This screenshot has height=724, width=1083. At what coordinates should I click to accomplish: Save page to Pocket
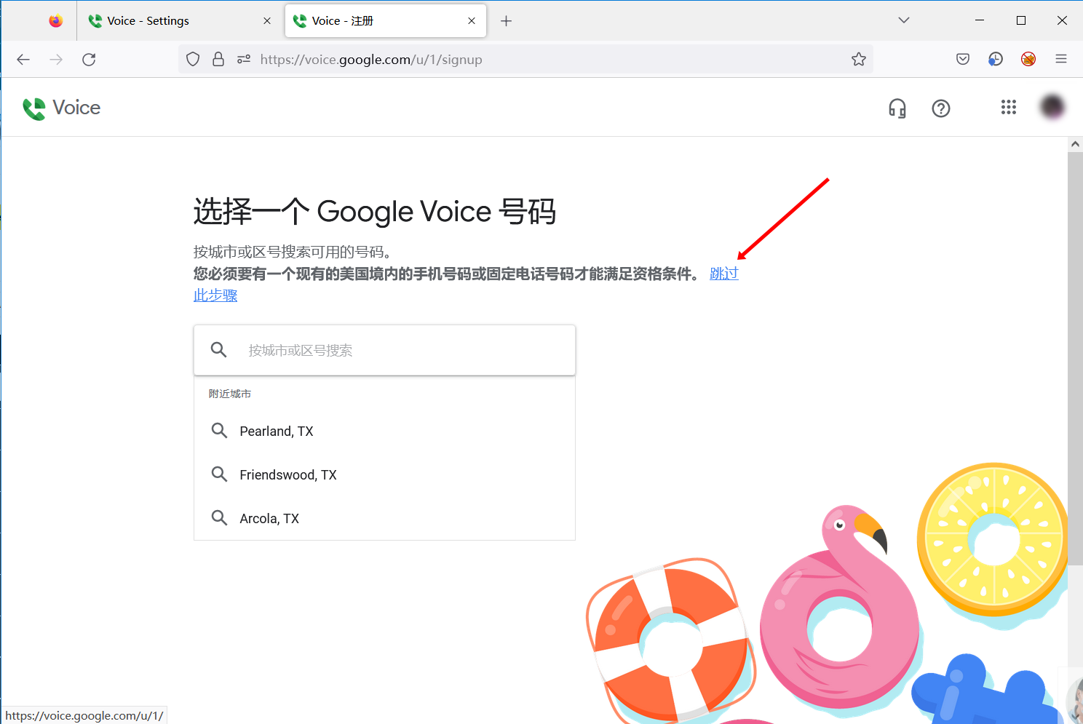pos(963,60)
